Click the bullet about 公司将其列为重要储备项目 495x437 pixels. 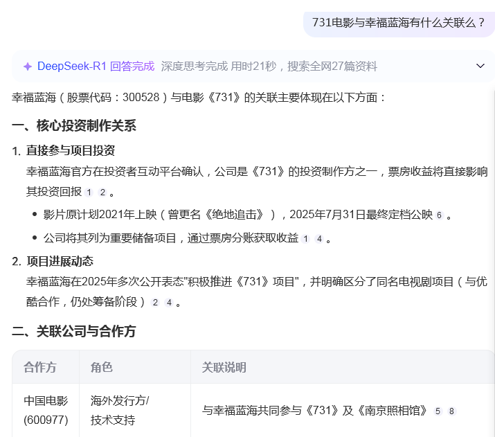pos(187,238)
